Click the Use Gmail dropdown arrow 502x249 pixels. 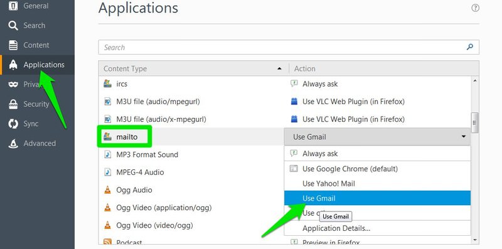463,137
